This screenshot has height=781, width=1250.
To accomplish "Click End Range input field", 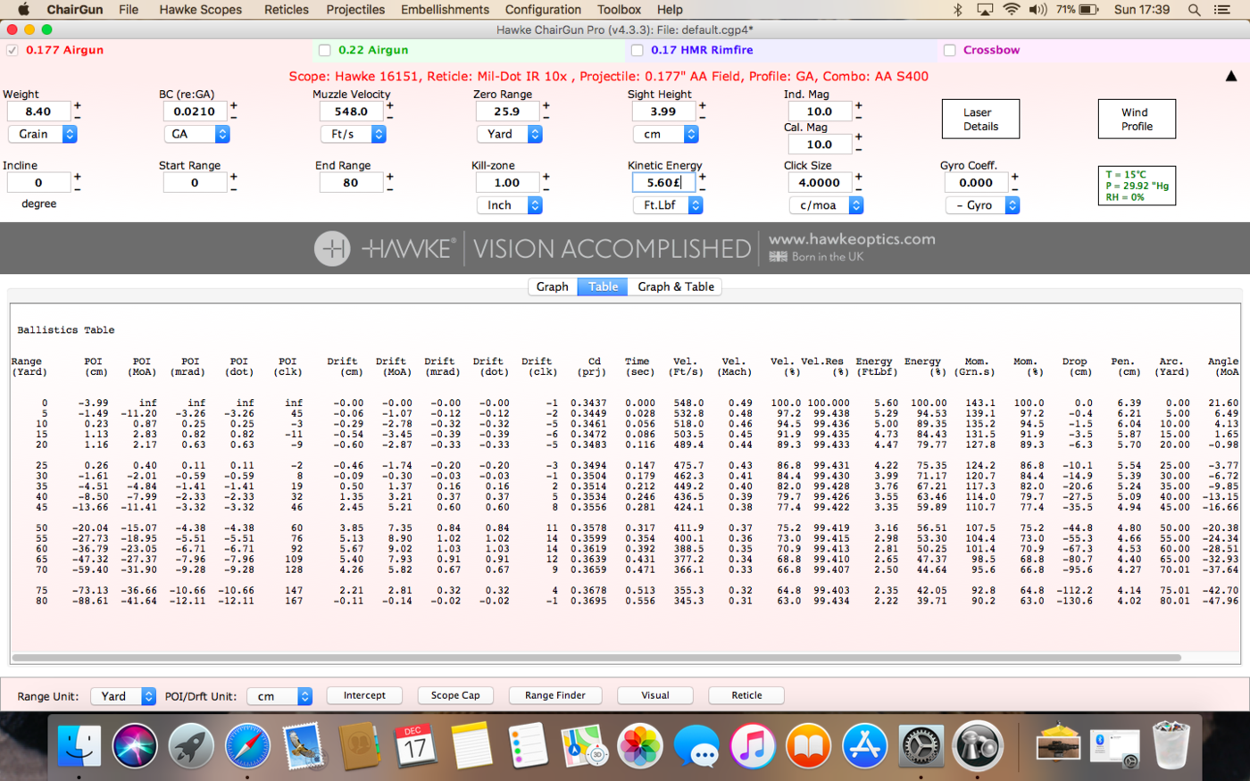I will [351, 182].
